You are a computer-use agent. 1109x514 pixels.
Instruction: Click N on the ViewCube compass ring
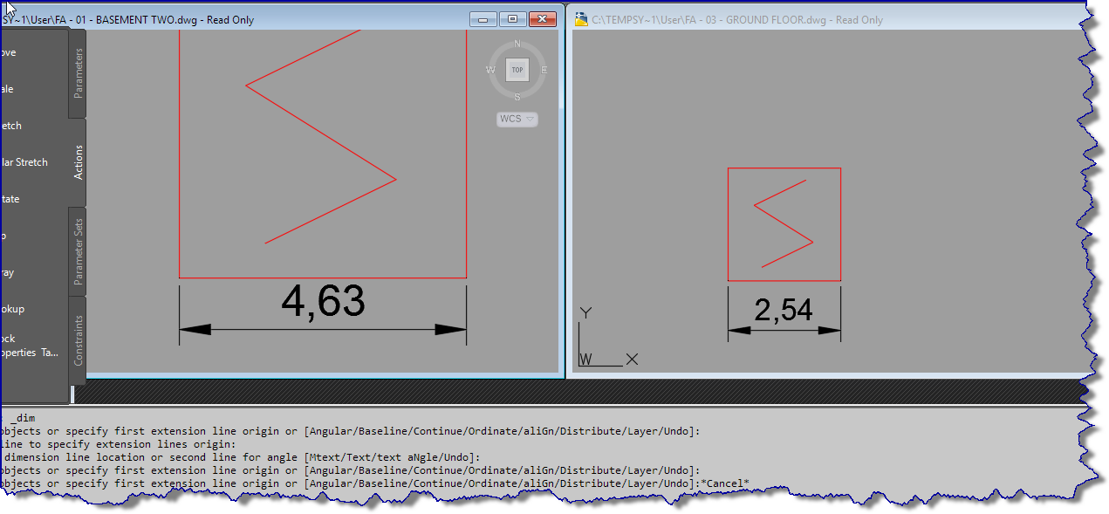click(517, 41)
